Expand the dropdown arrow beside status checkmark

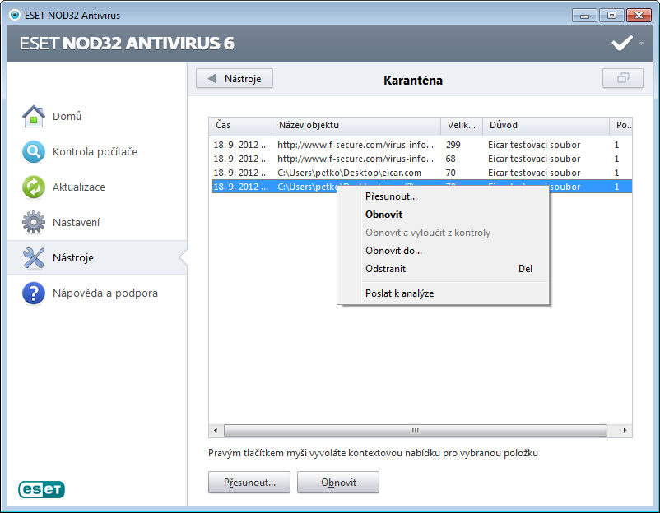[x=641, y=44]
